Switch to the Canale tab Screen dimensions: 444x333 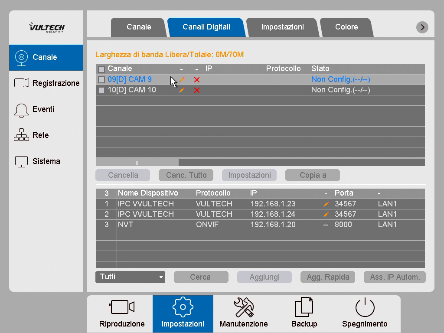[x=139, y=27]
